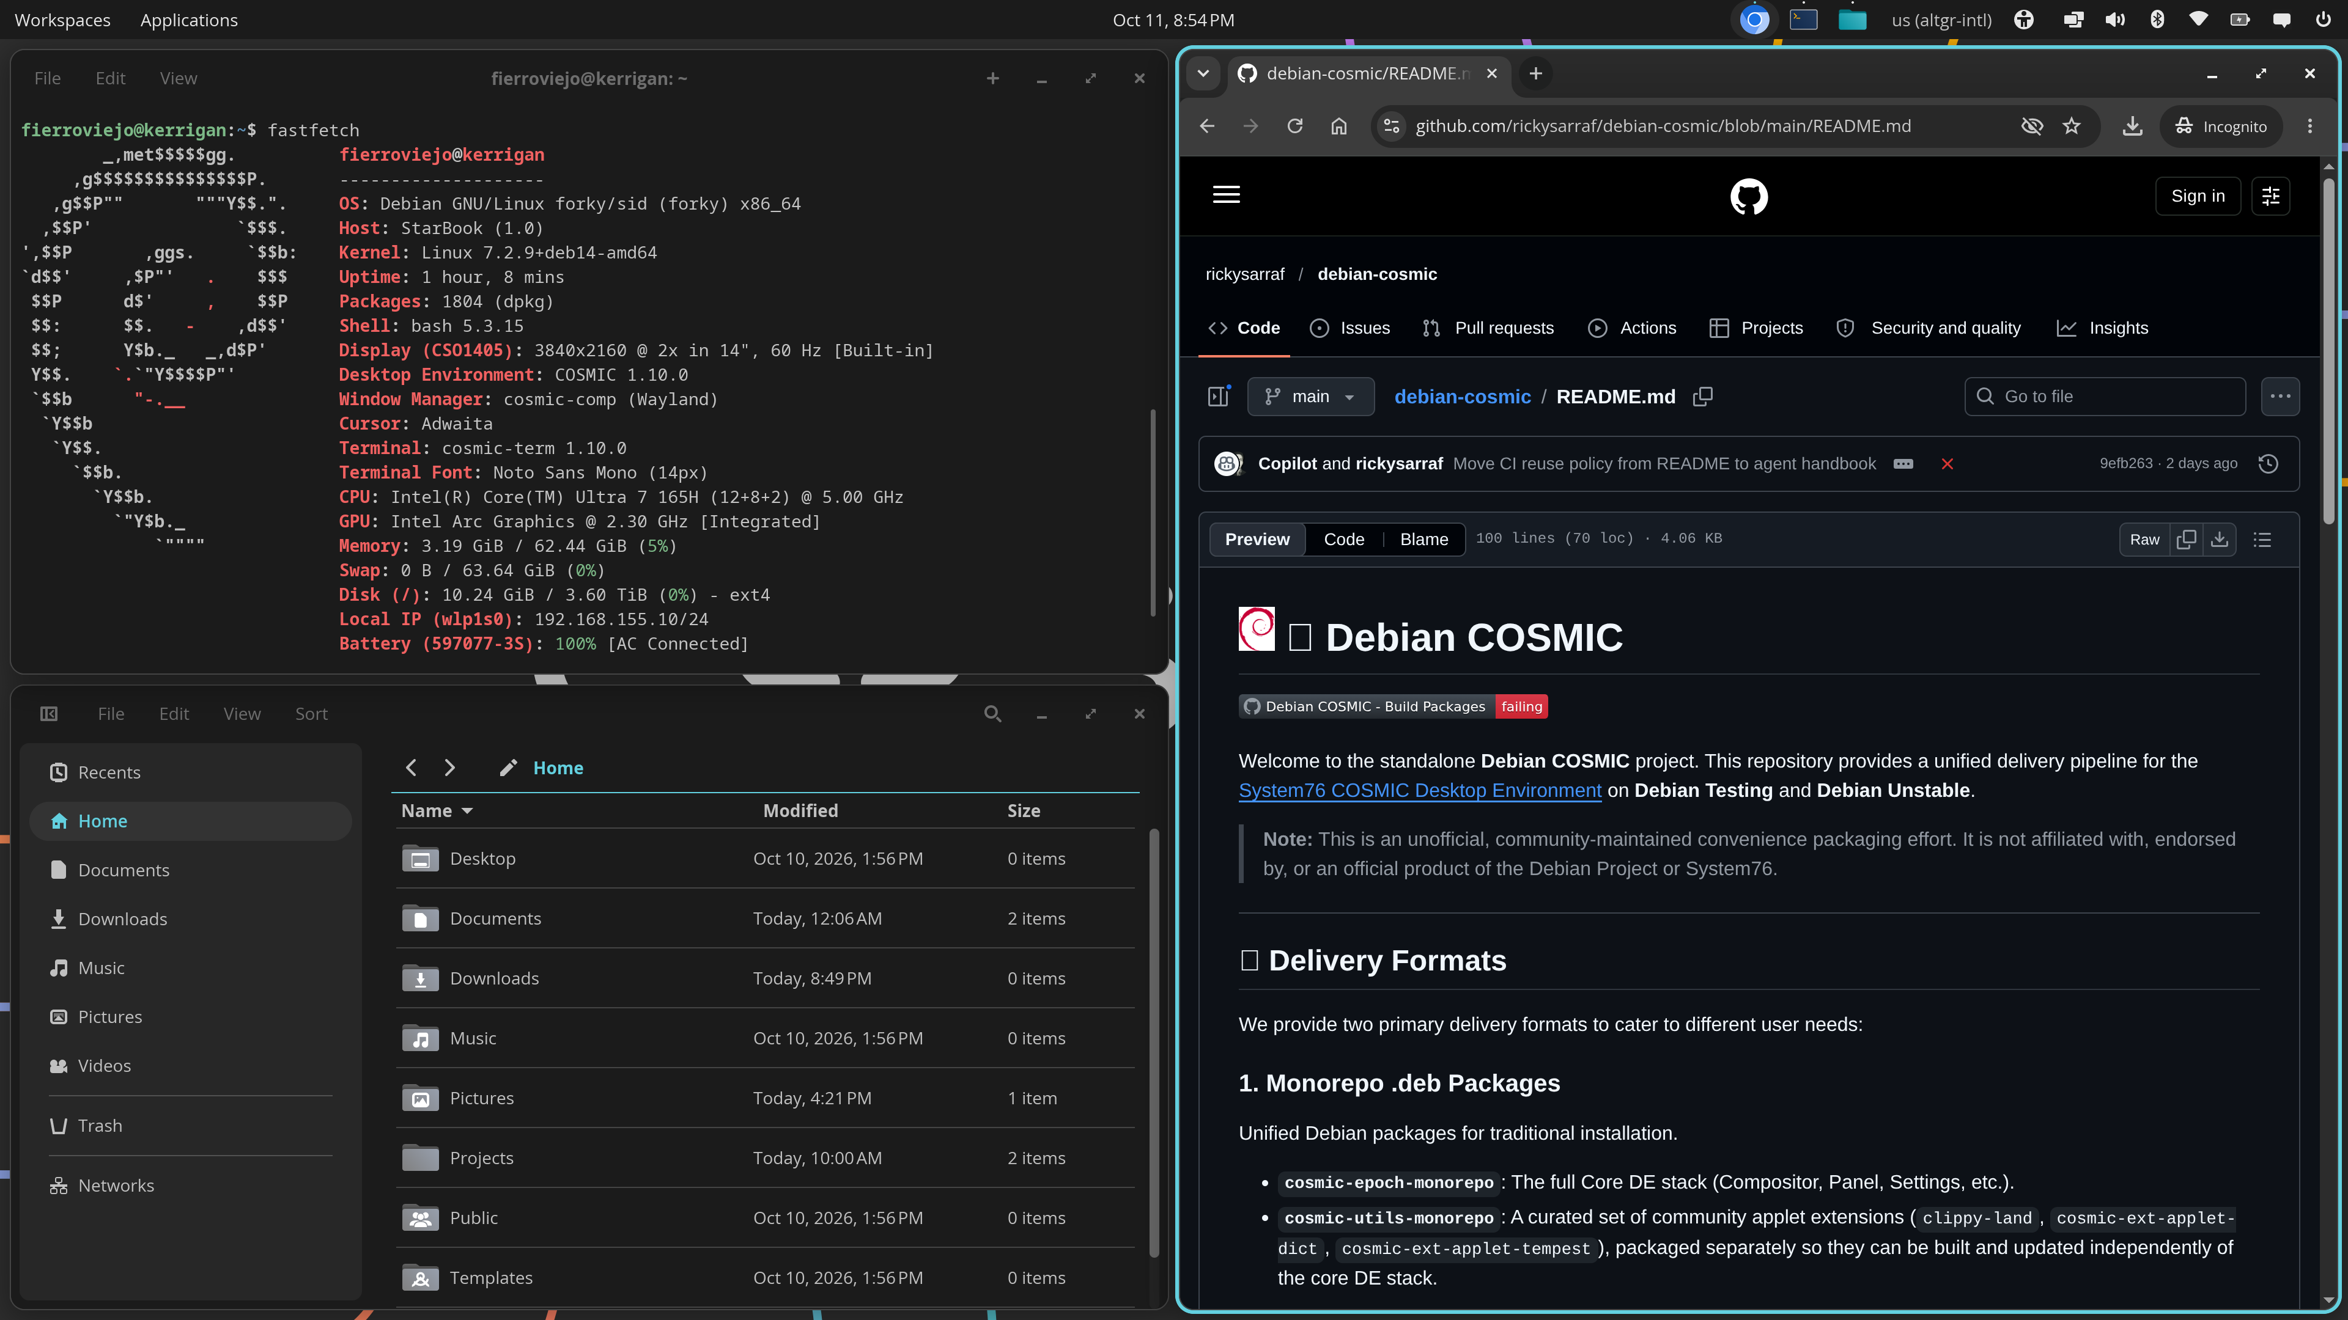Open the README outline list icon
The image size is (2348, 1320).
click(2261, 539)
